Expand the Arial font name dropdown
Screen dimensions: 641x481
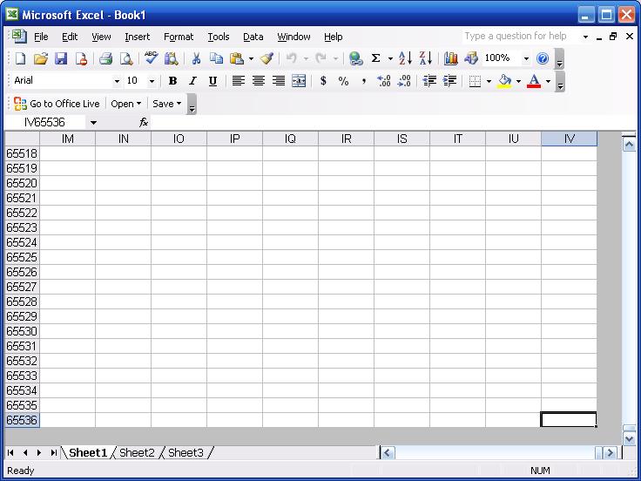pos(117,81)
